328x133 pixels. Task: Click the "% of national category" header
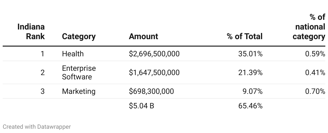pos(309,27)
